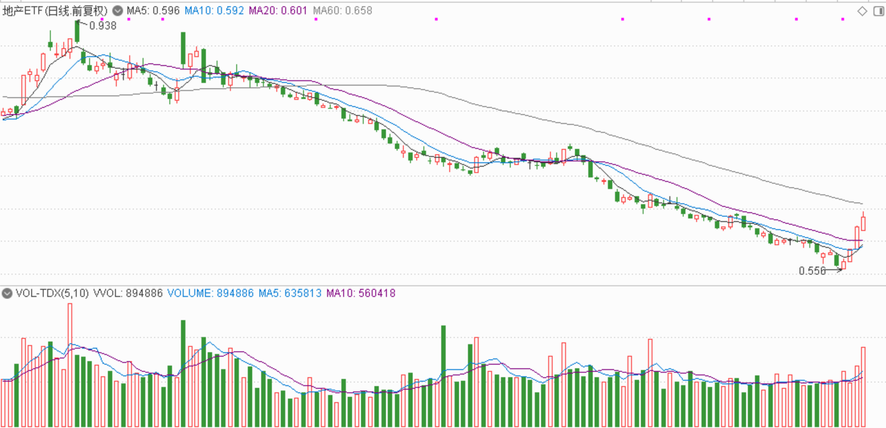The width and height of the screenshot is (886, 428).
Task: Open the dropdown beside 地产ETF chart title
Action: (117, 11)
